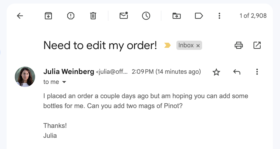Expand the 'to me' recipient details
Image resolution: width=280 pixels, height=149 pixels.
(64, 82)
